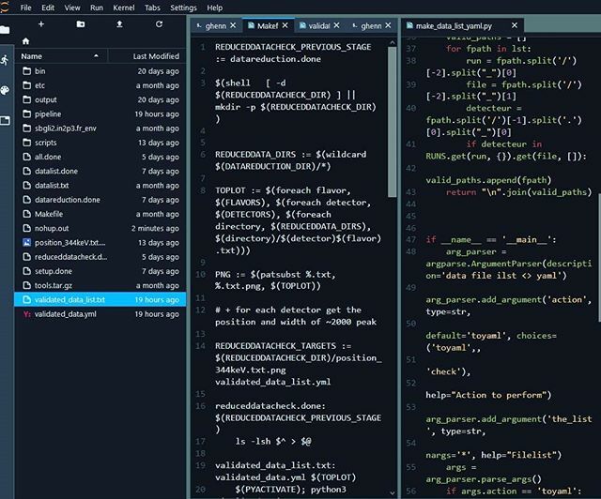Click the image icon beside position_344keV.txt
601x499 pixels.
[x=26, y=242]
